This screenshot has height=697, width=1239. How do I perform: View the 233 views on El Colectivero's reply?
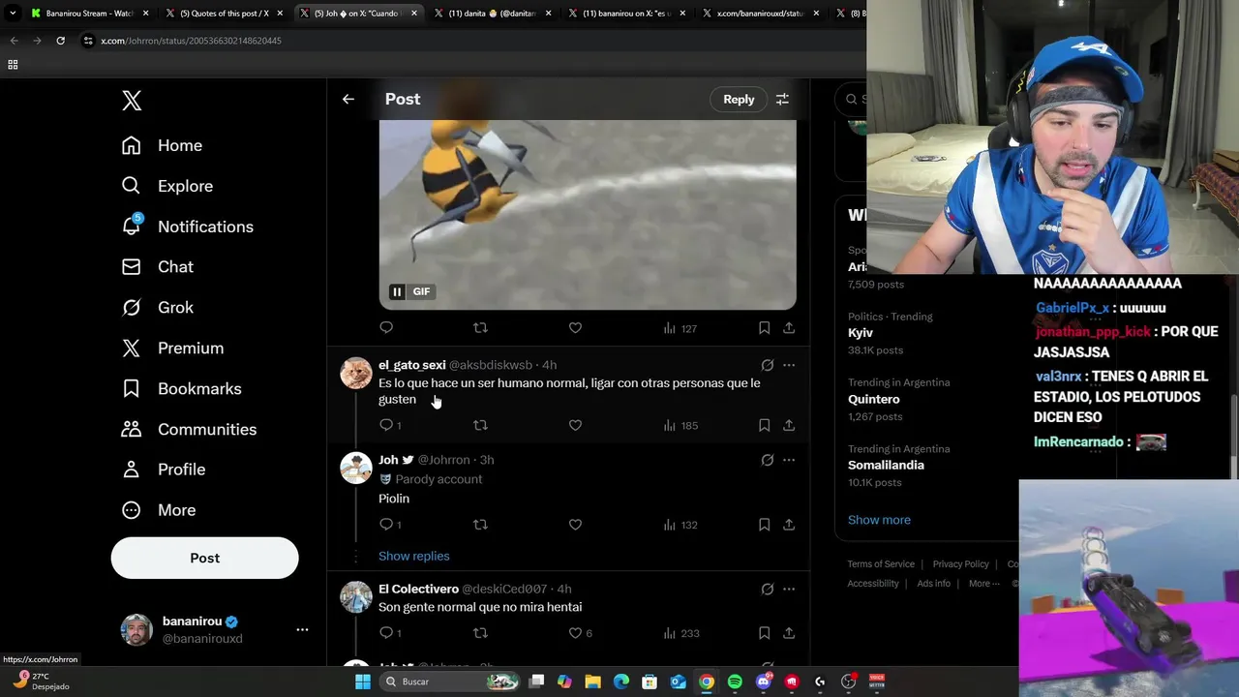680,633
